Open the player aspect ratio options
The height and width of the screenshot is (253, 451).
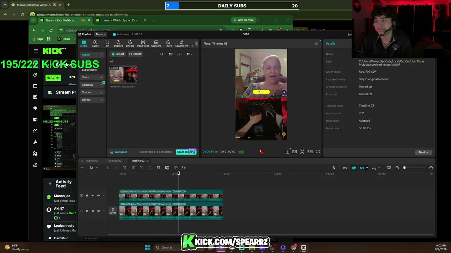point(310,151)
